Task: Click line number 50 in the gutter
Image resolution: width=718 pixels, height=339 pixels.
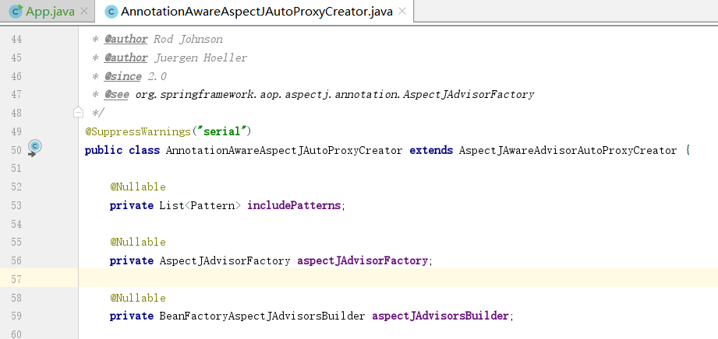Action: [16, 150]
